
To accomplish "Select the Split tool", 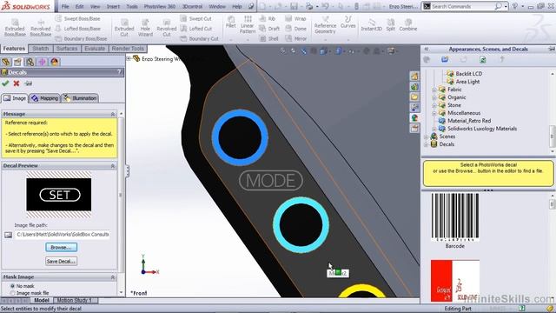I will 390,25.
